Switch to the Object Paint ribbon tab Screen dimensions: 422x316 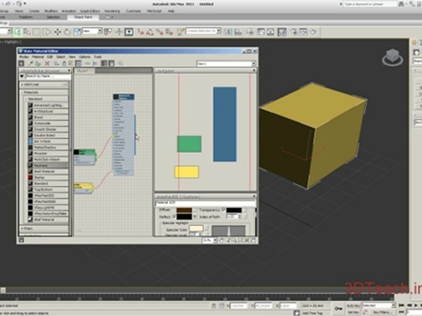pyautogui.click(x=83, y=17)
